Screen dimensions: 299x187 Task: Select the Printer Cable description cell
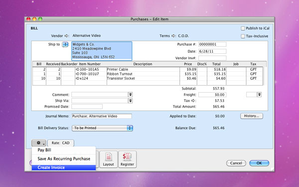pos(143,69)
